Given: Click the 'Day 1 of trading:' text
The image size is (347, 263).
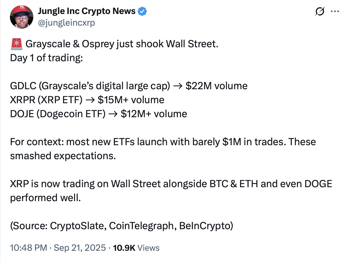Looking at the screenshot, I should click(x=46, y=58).
